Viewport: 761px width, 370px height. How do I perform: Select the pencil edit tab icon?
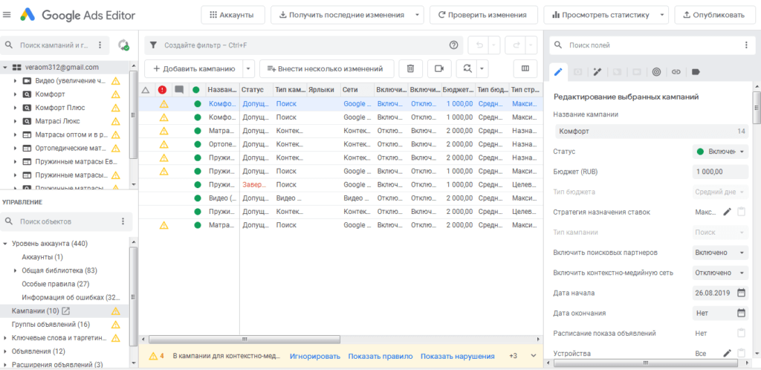pyautogui.click(x=559, y=72)
